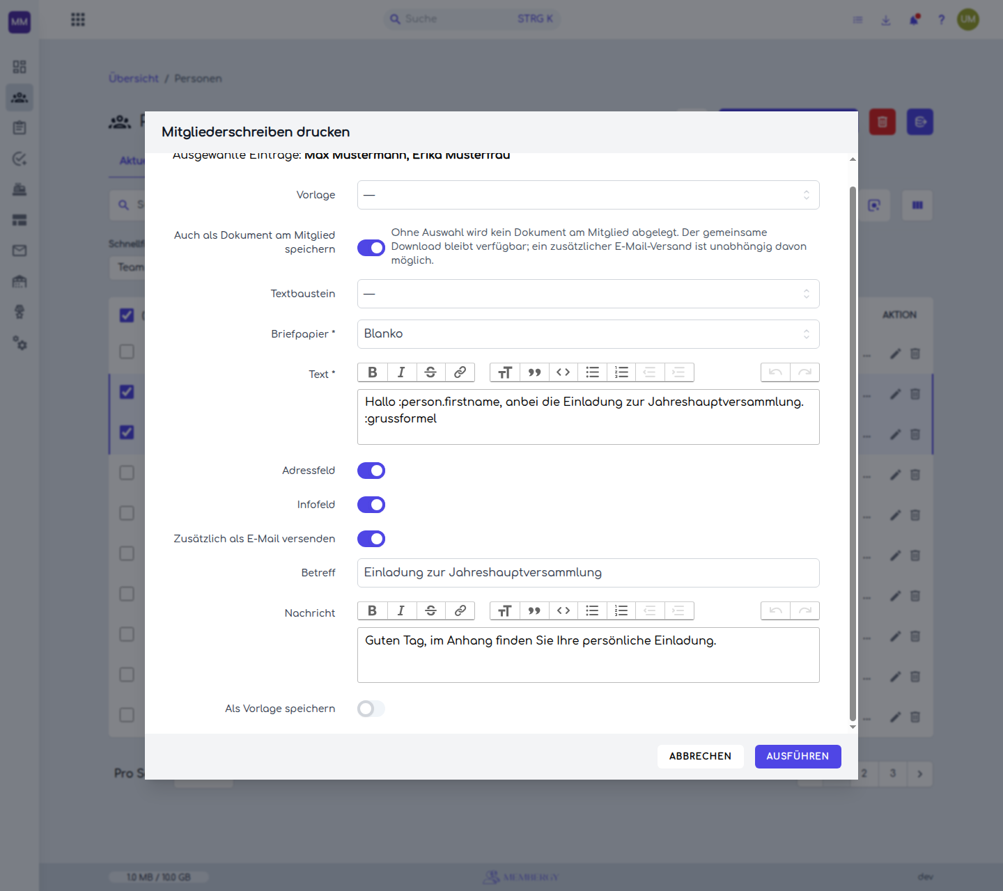
Task: Go to page 3 in pagination
Action: coord(892,773)
